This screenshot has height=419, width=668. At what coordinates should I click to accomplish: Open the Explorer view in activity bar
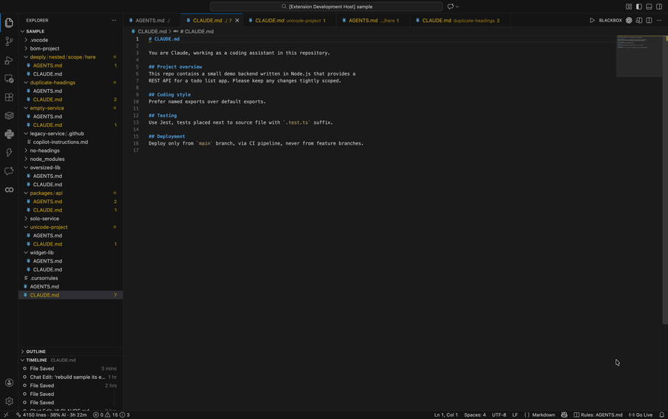click(9, 22)
